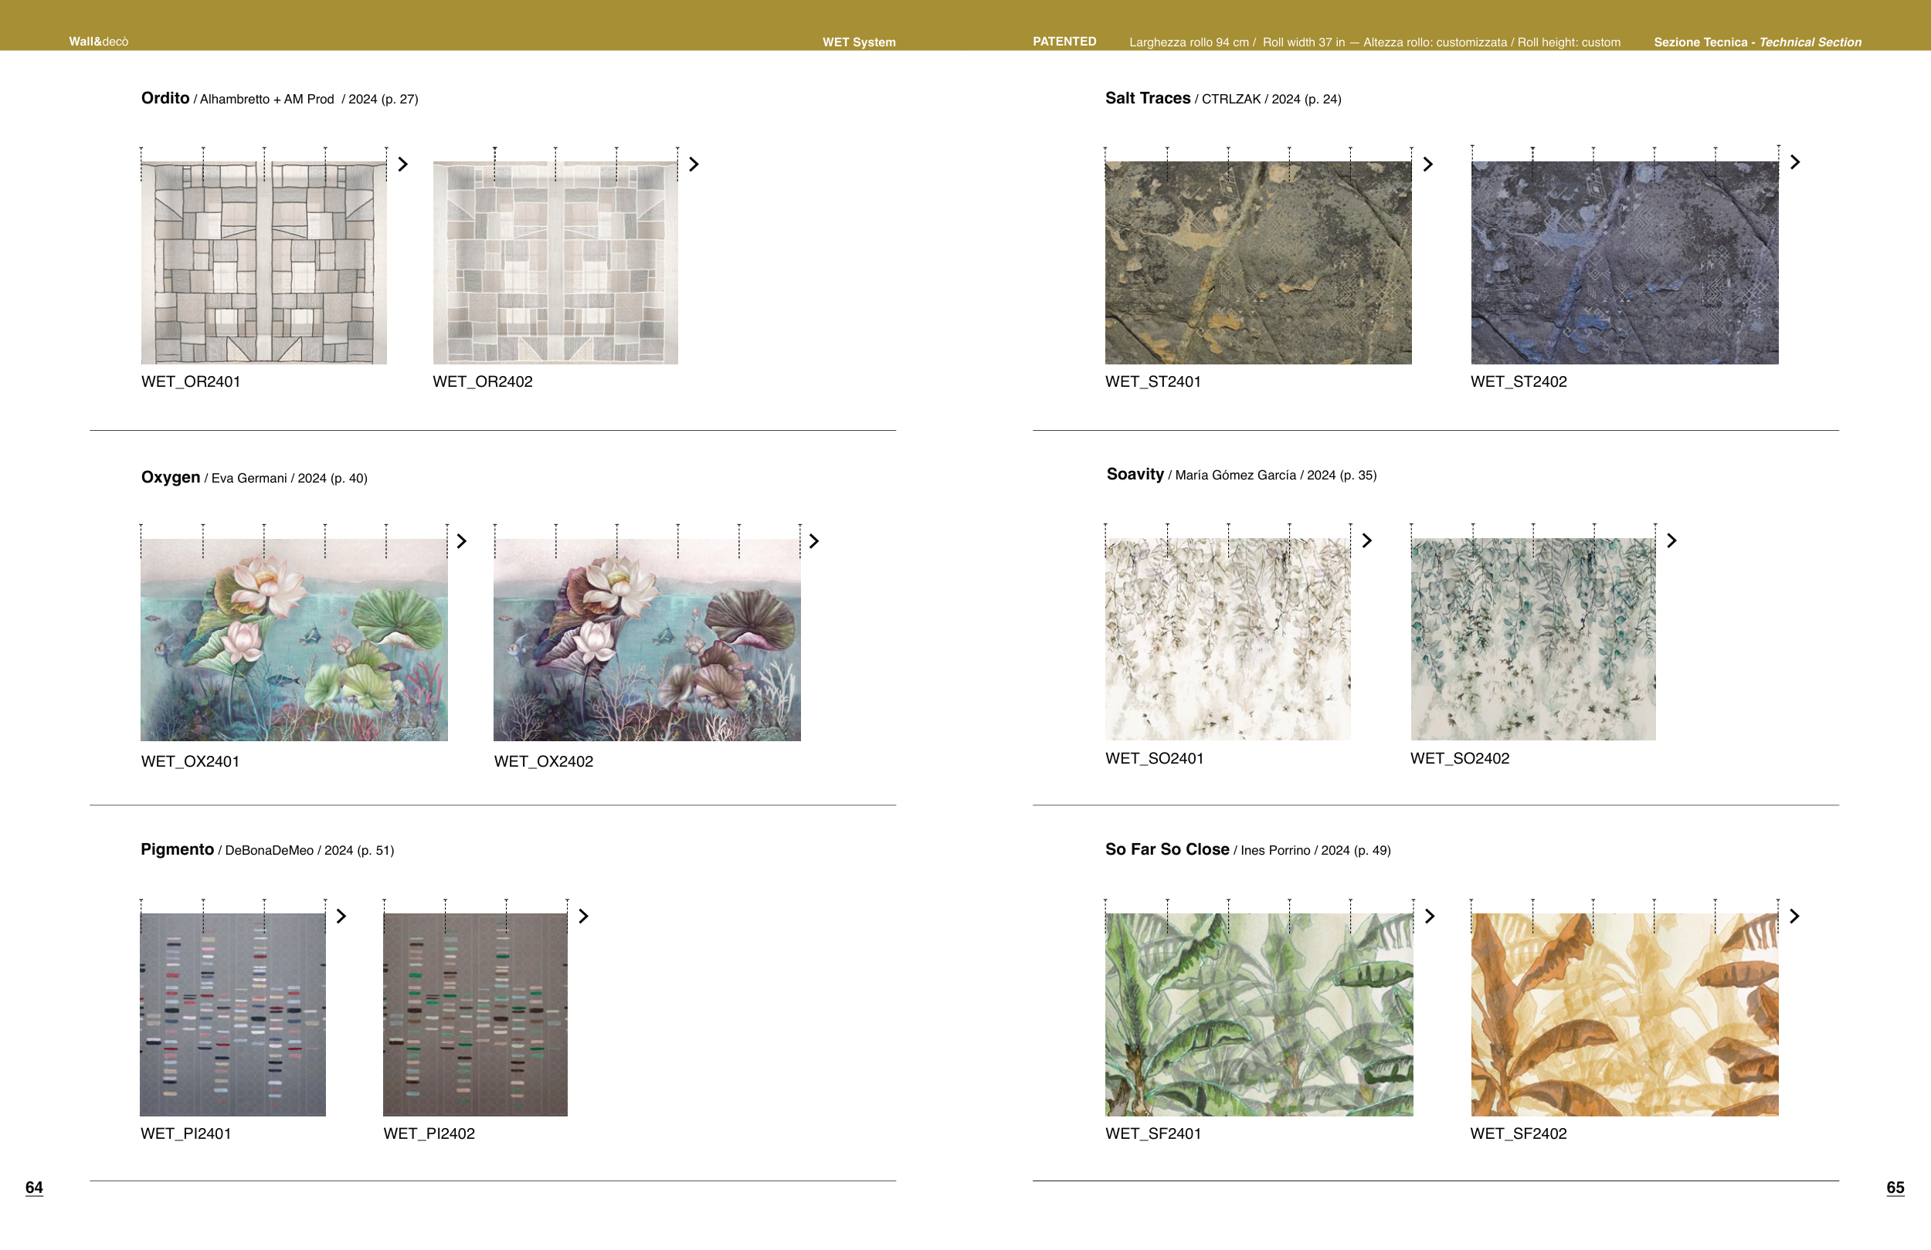Click the arrow next to WET_OR2401 swatch
Screen dimensions: 1931x1250
click(x=402, y=164)
